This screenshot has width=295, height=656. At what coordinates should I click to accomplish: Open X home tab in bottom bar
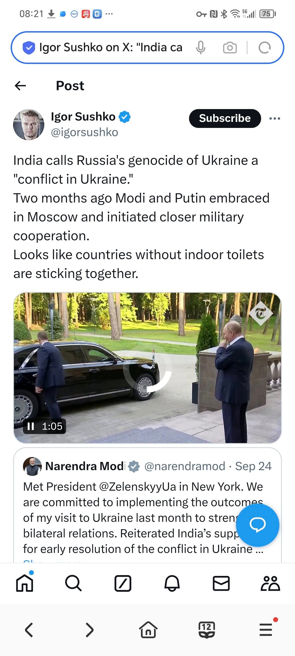point(25,583)
